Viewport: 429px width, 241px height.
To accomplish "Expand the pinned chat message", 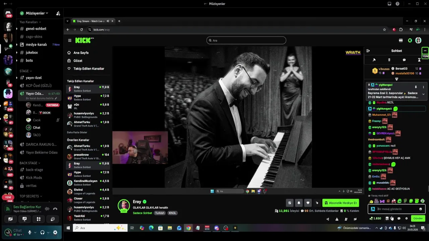I will coord(423,94).
